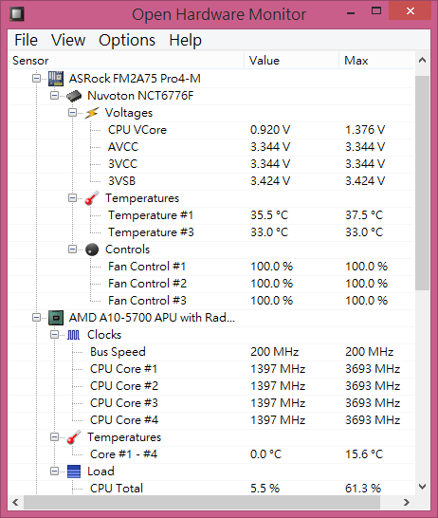This screenshot has width=438, height=518.
Task: Collapse the Controls branch
Action: [72, 250]
